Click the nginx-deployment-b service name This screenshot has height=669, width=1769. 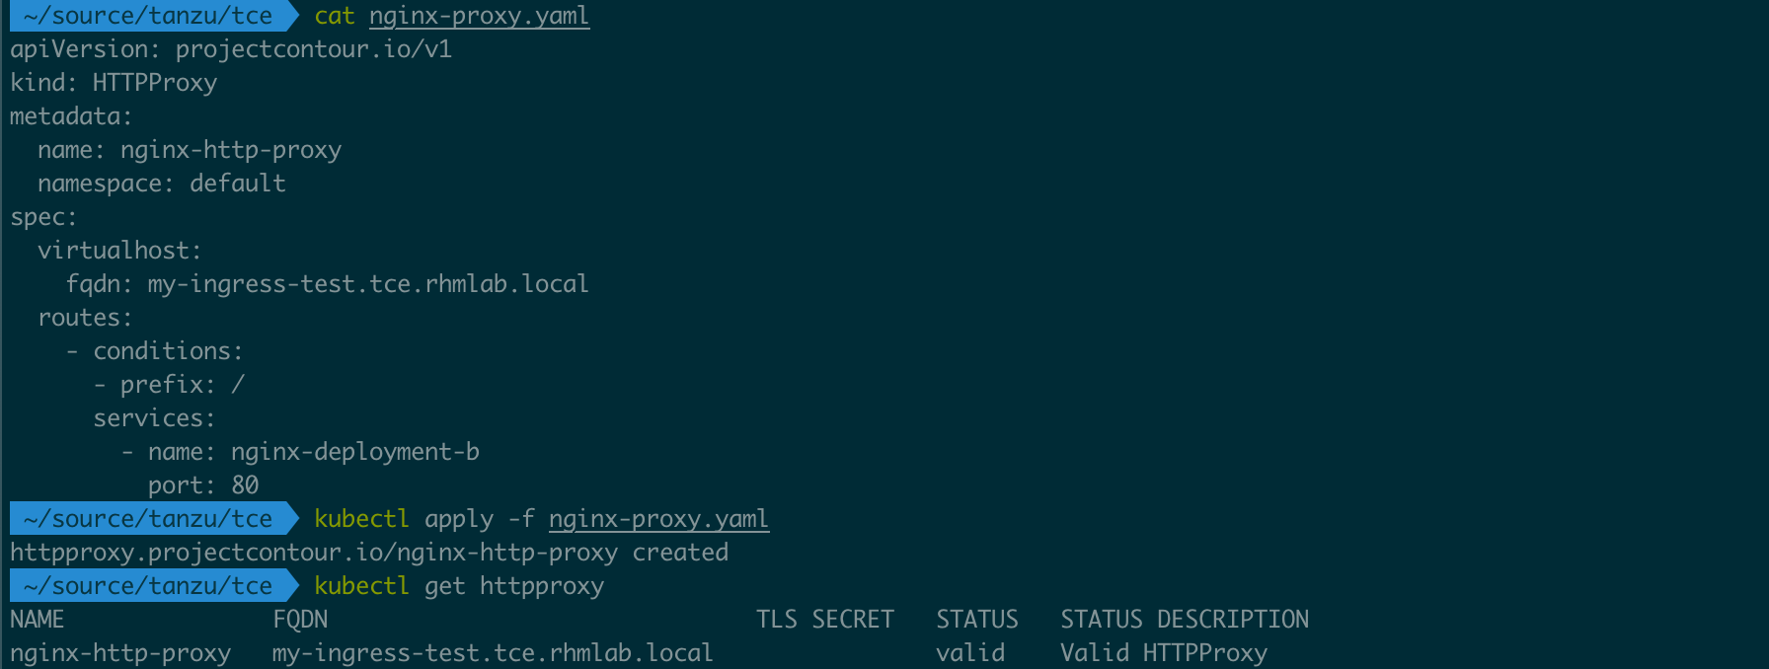[x=355, y=452]
